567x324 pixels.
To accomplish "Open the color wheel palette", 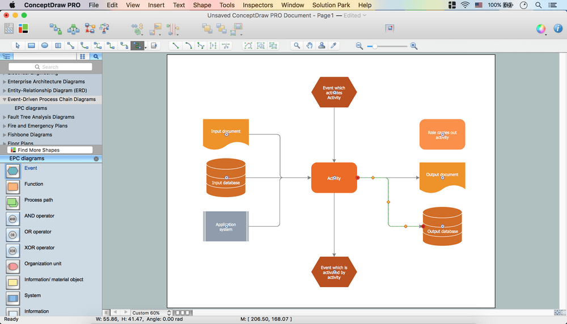I will 541,28.
